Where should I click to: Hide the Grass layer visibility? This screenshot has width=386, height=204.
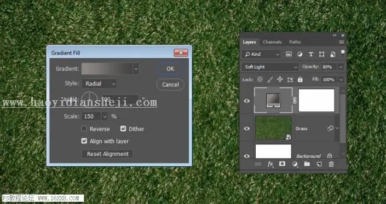(246, 129)
